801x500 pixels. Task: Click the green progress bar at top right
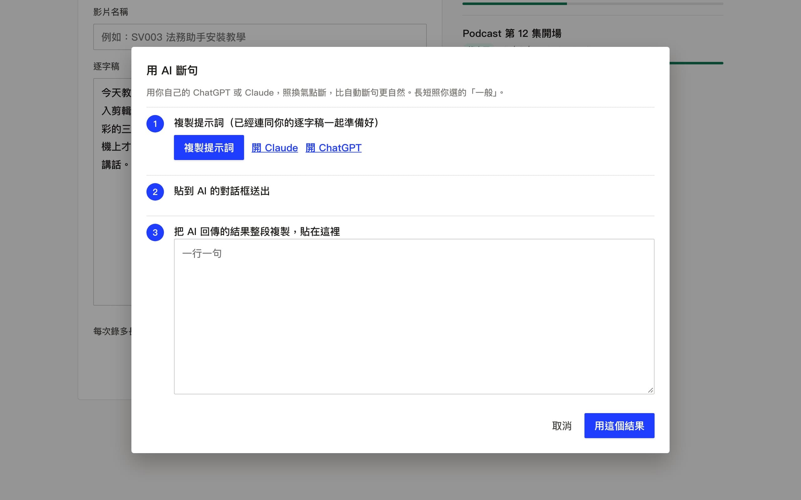click(x=593, y=4)
